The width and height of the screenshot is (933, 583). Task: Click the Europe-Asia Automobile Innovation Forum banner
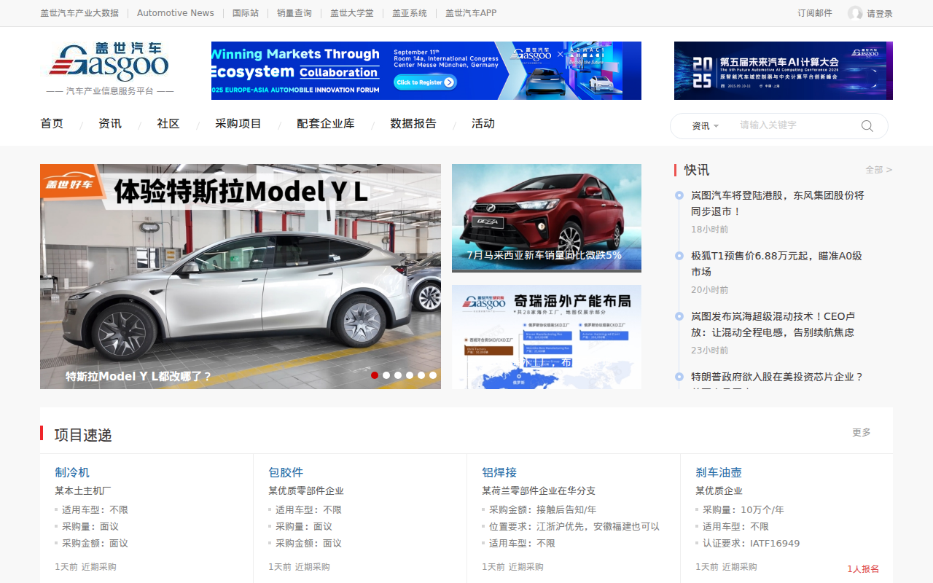point(426,71)
